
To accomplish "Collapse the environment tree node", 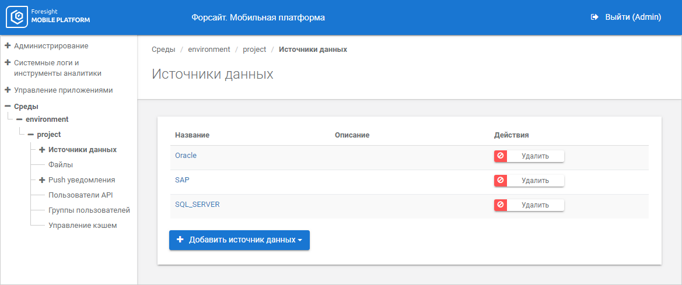I will 19,119.
